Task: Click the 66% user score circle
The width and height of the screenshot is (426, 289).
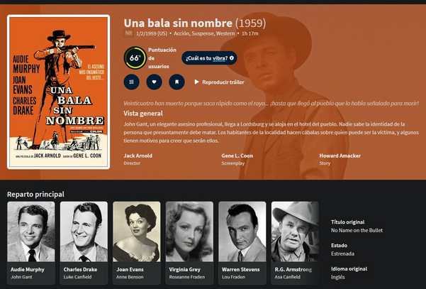Action: pos(135,58)
